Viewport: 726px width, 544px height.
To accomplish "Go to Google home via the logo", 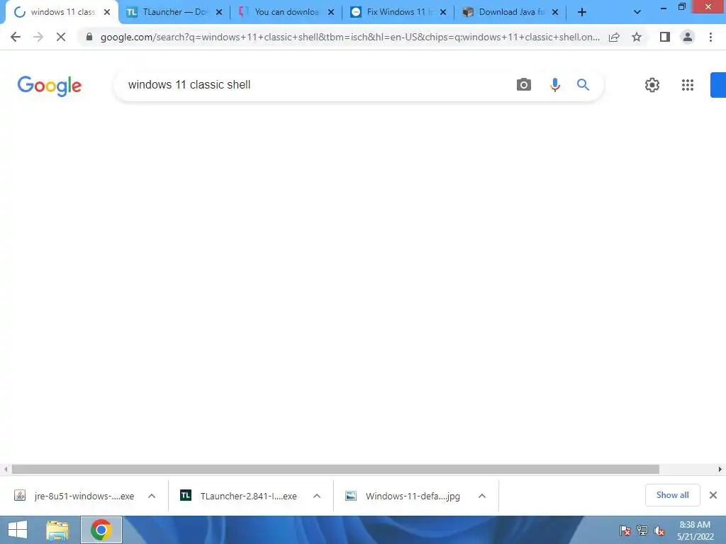I will coord(50,86).
